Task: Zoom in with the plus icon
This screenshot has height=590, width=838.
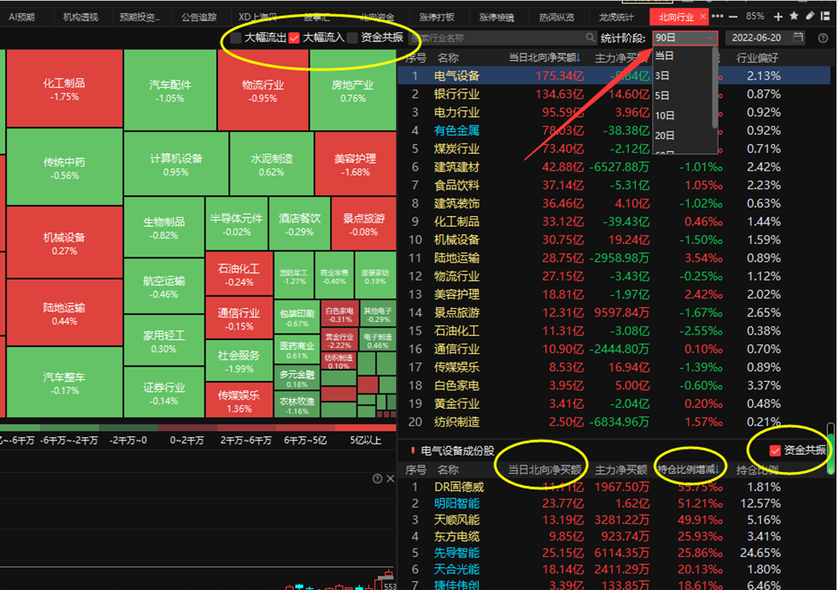Action: pyautogui.click(x=778, y=17)
